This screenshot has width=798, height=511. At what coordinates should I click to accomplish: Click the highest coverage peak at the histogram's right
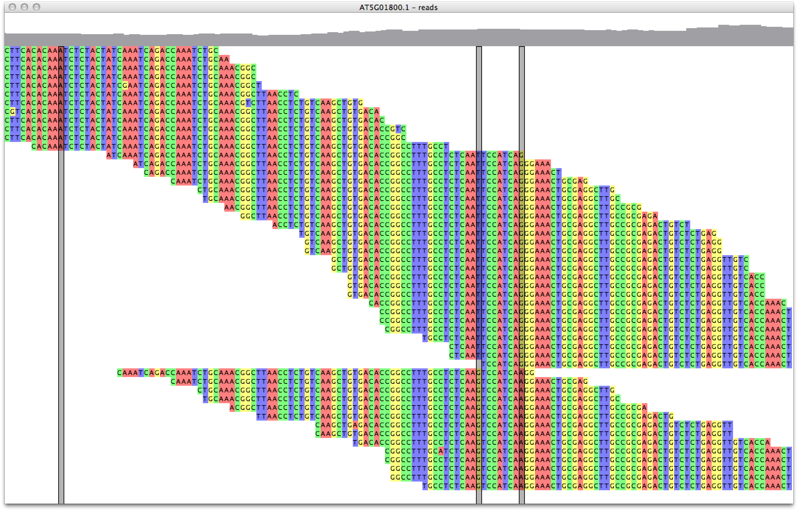(750, 27)
